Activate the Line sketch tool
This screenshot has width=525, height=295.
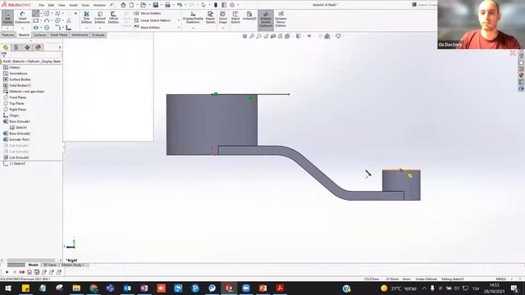coord(36,13)
